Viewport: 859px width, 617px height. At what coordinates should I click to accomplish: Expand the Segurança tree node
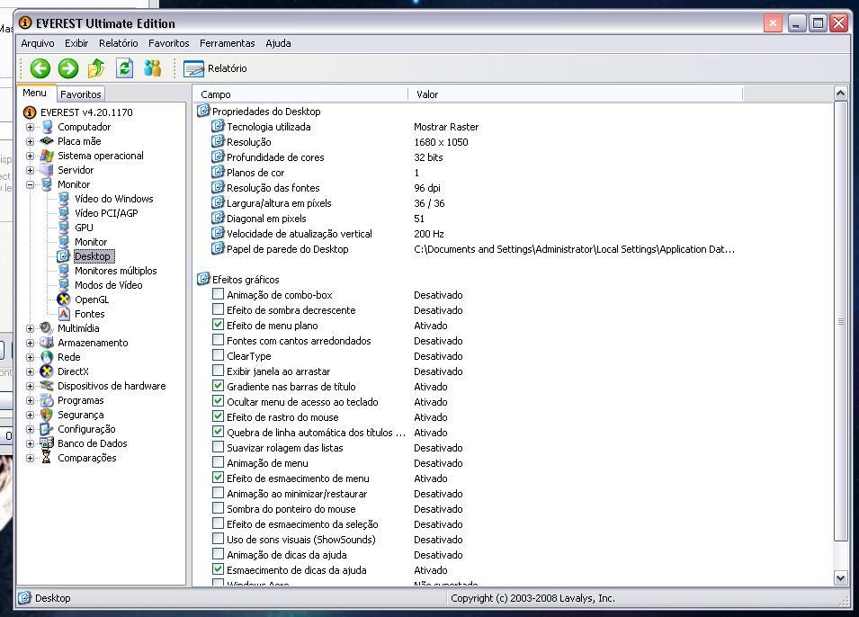coord(30,415)
